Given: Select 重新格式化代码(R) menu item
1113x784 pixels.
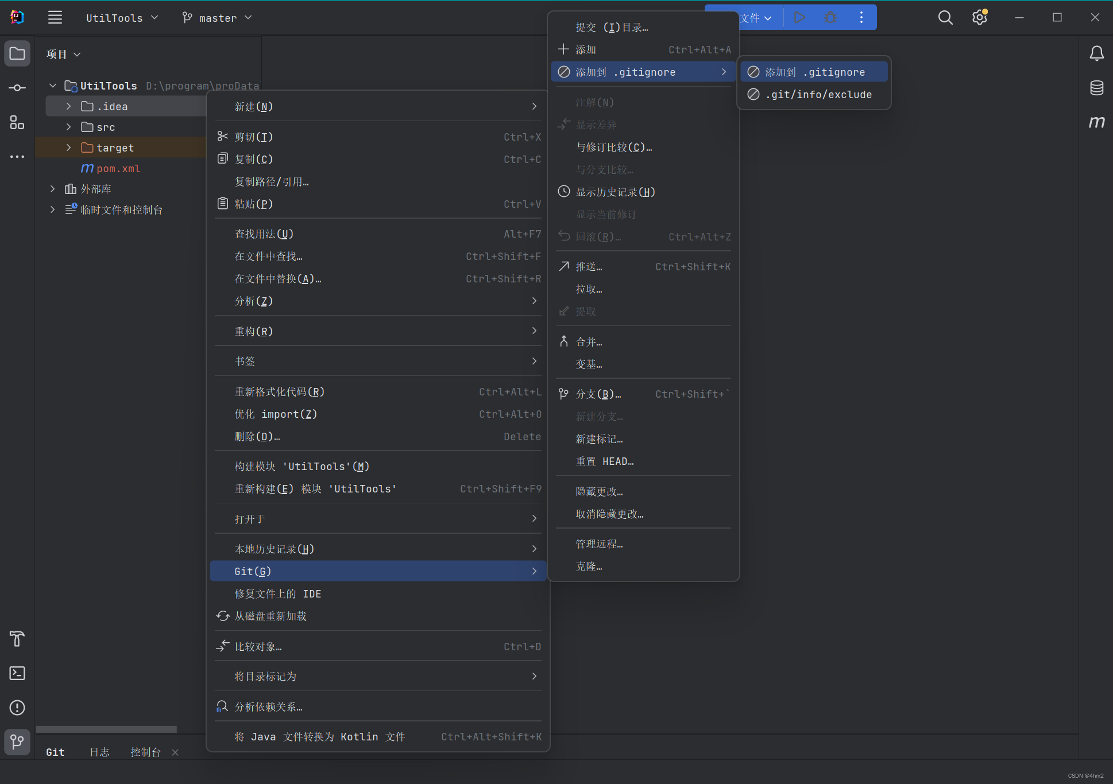Looking at the screenshot, I should pyautogui.click(x=378, y=391).
